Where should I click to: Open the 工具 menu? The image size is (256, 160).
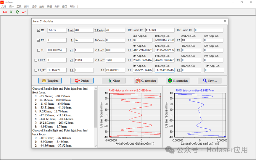click(x=19, y=7)
